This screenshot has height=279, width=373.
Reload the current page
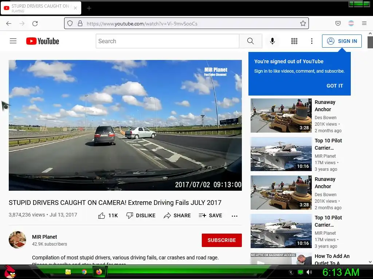(x=35, y=24)
